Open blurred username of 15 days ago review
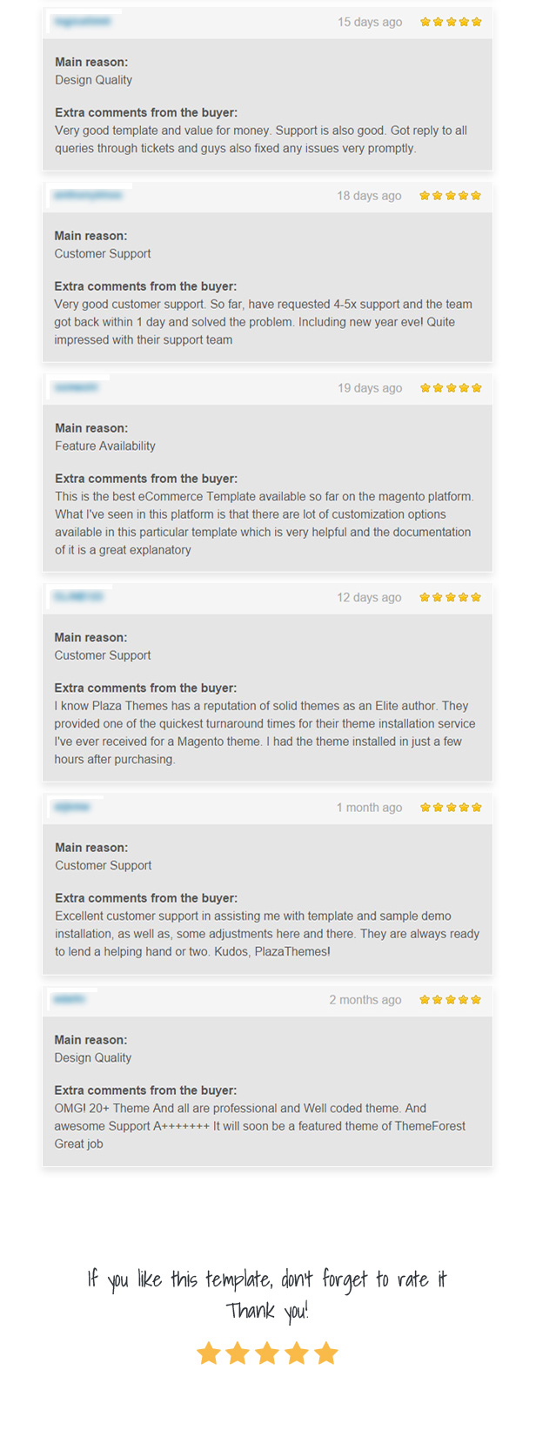Image resolution: width=536 pixels, height=1437 pixels. [83, 21]
